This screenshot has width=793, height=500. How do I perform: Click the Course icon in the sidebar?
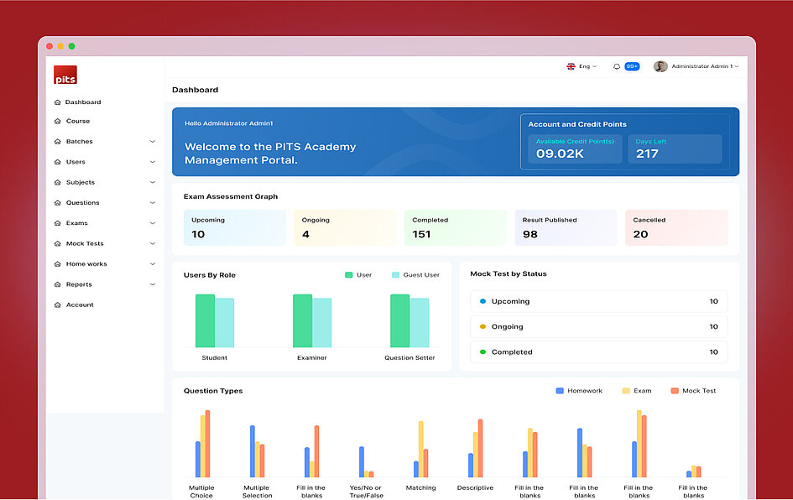point(57,122)
